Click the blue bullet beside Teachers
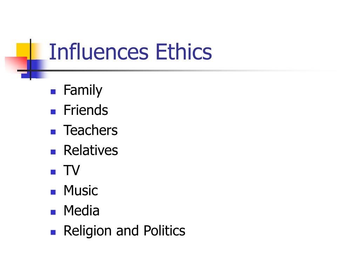This screenshot has height=269, width=359. 53,132
